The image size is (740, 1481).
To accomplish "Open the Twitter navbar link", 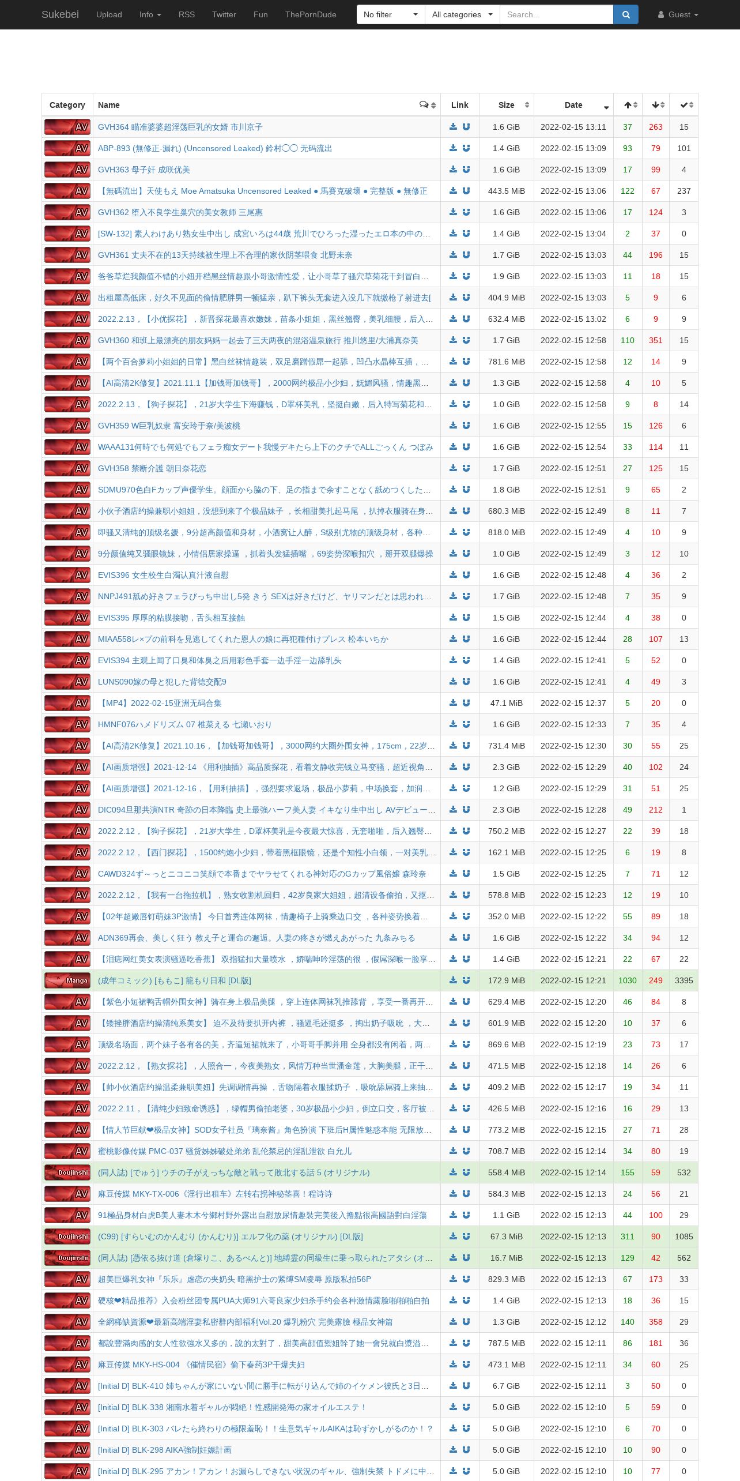I will pos(224,14).
